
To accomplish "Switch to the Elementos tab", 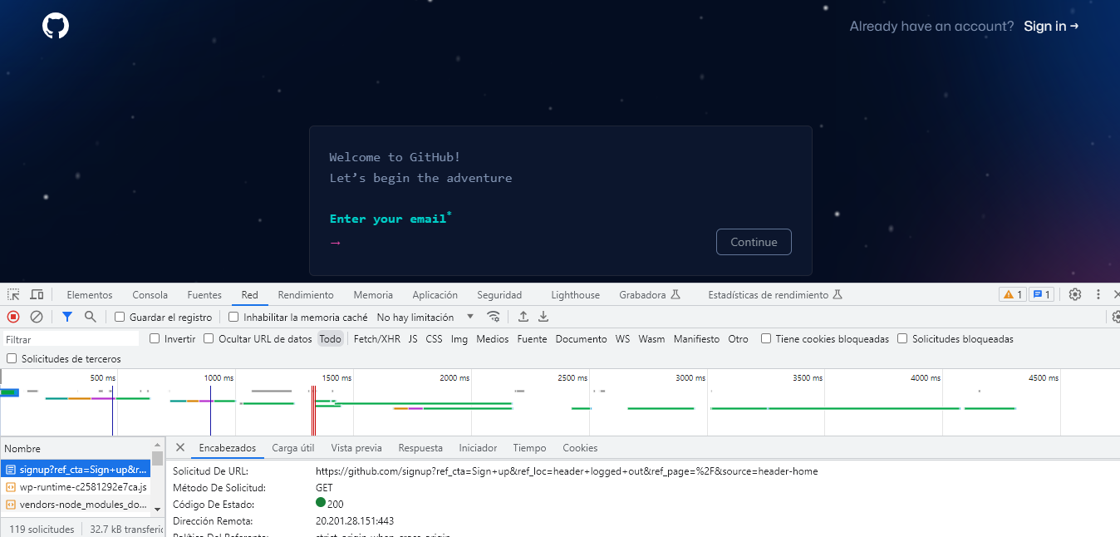I will (x=90, y=294).
